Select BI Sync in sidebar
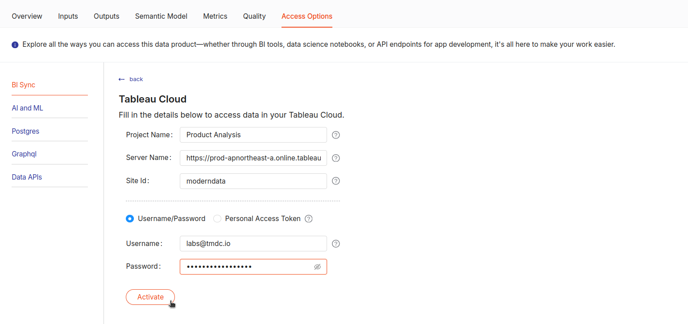Screen dimensions: 688x324 coord(23,85)
